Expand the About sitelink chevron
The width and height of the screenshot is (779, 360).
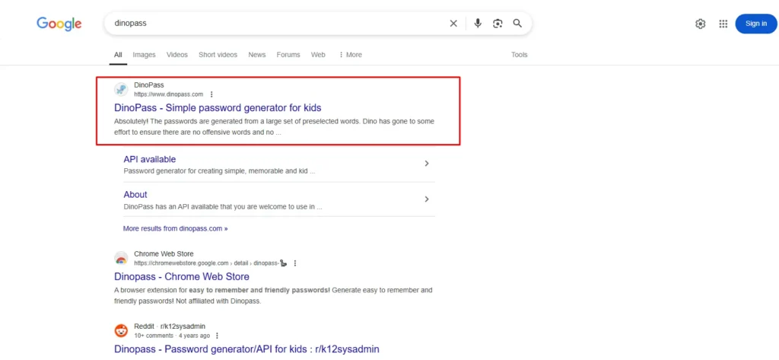coord(426,199)
